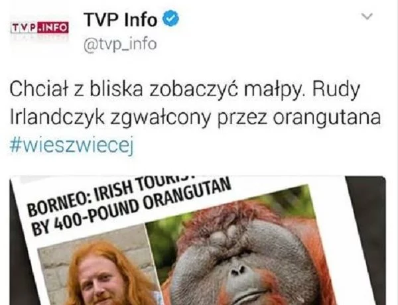398x305 pixels.
Task: Click the 'TVP' letters in the avatar
Action: (24, 28)
